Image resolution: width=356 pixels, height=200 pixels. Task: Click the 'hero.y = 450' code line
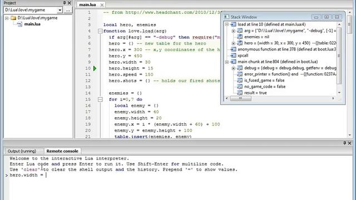(125, 56)
